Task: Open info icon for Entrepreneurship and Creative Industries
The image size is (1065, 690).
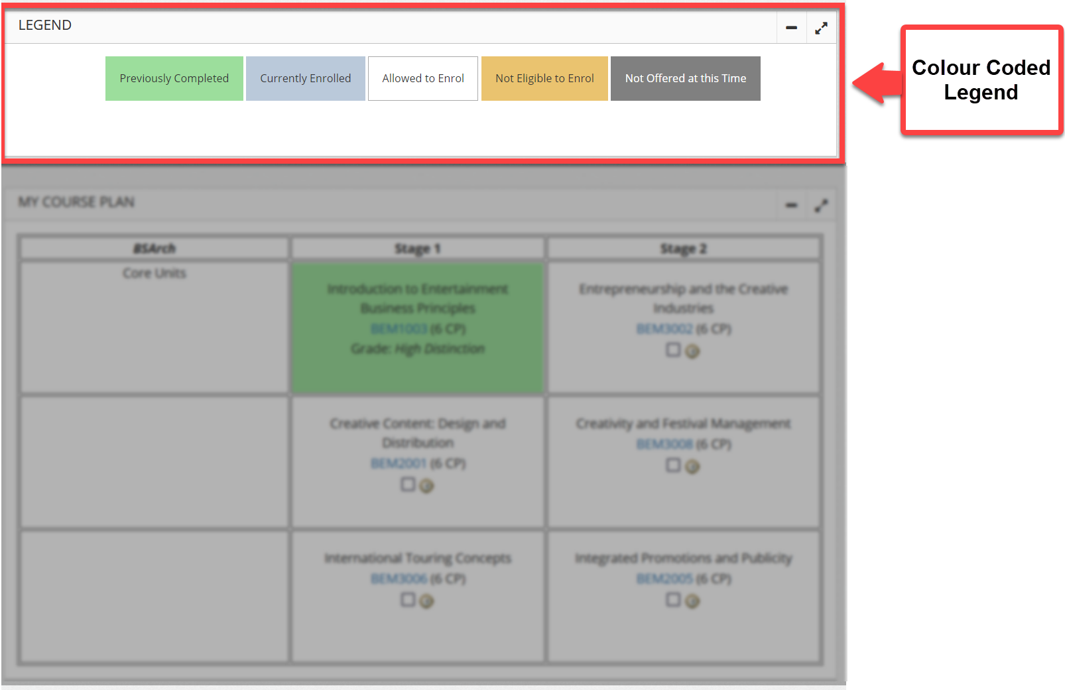Action: pyautogui.click(x=692, y=351)
